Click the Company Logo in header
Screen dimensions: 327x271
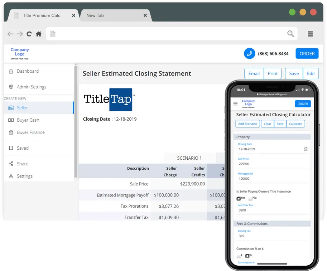coord(20,53)
